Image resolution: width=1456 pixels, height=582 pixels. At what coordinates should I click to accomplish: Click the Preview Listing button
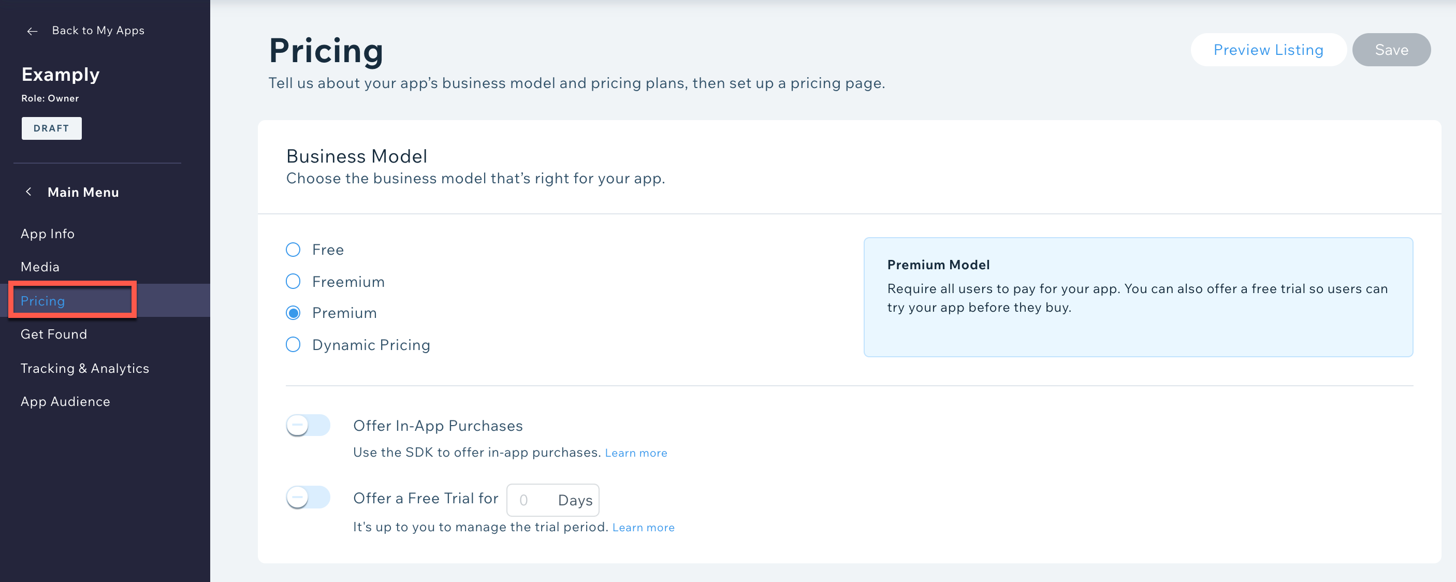[1268, 50]
